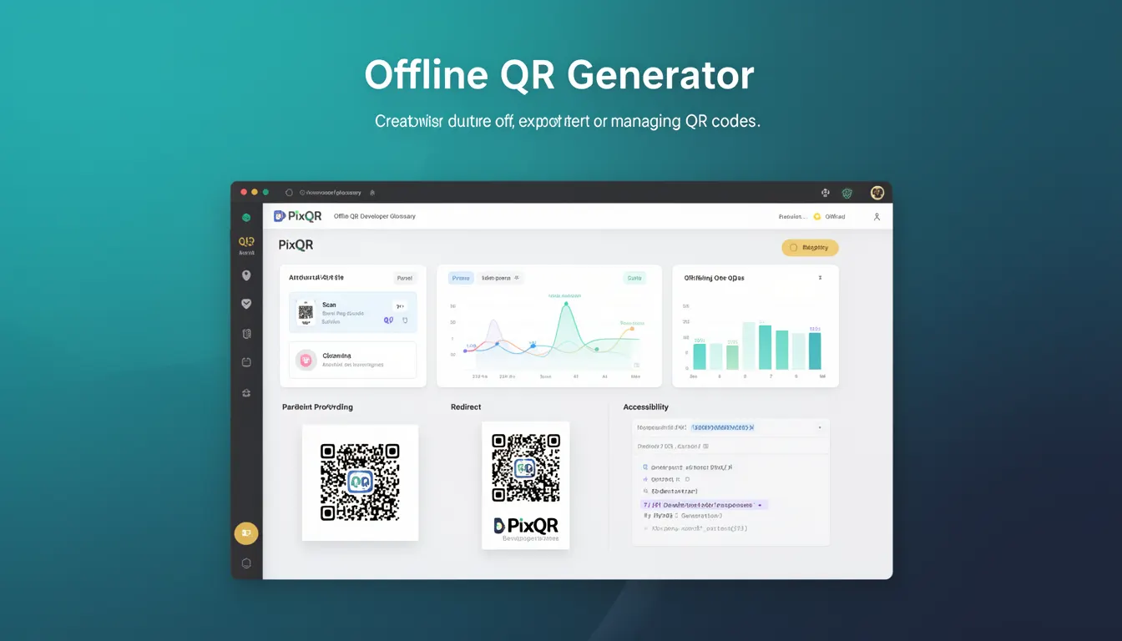Viewport: 1122px width, 641px height.
Task: Click the yellow circular button in the sidebar
Action: (x=246, y=533)
